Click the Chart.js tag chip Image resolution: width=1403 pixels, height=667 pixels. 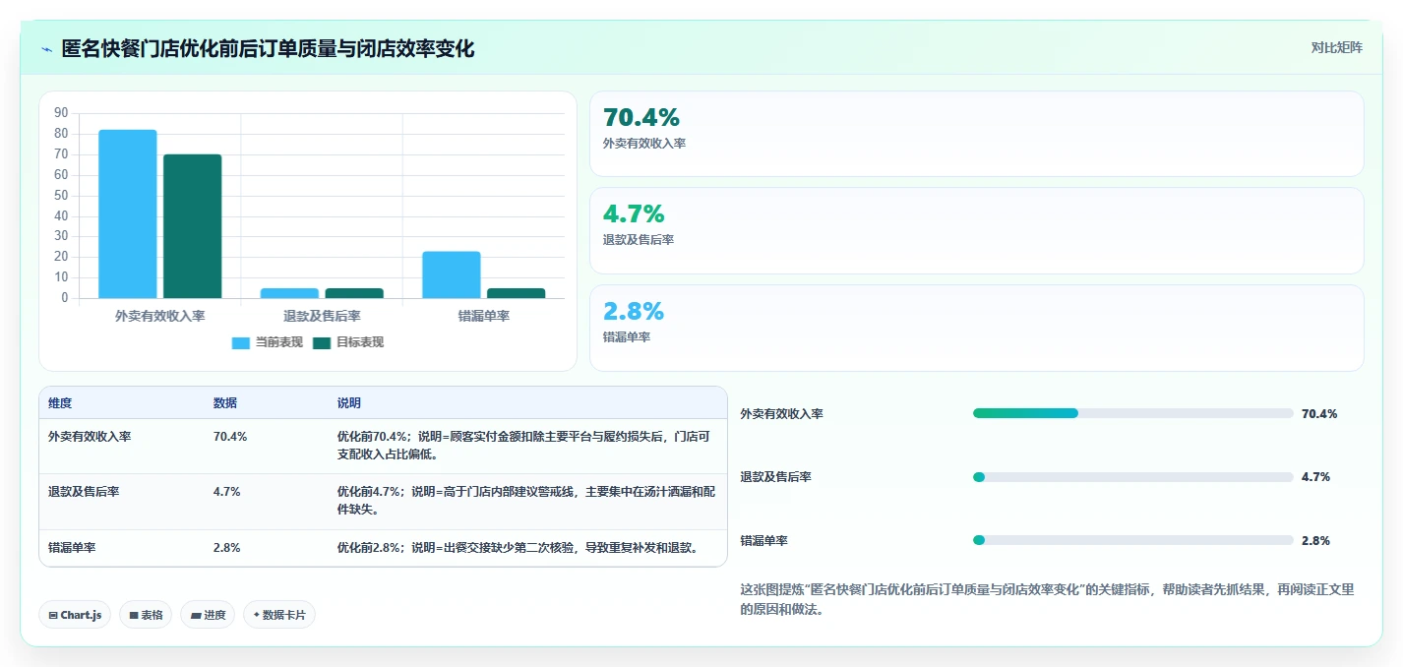point(75,615)
